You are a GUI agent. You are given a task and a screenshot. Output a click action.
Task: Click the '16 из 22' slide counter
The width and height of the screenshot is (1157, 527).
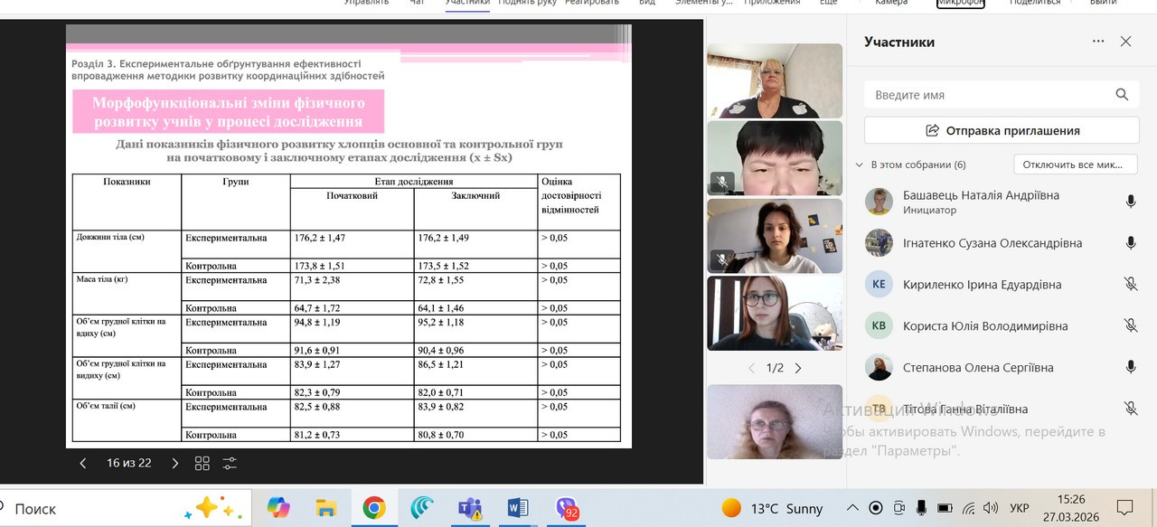(129, 463)
